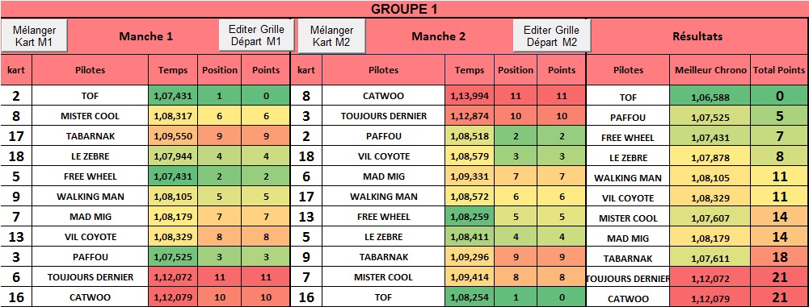Select PAFFOU's total points cell showing 5
Screen dimensions: 809x307
(x=780, y=117)
